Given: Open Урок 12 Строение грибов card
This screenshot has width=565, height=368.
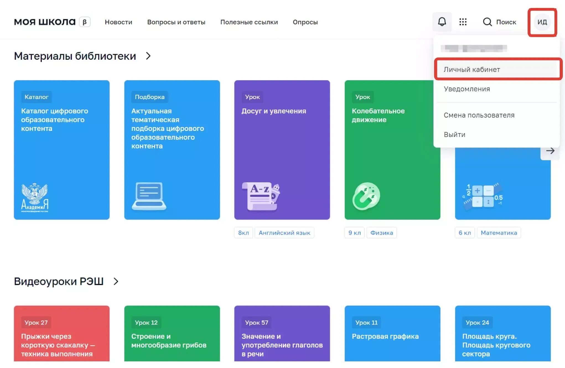Looking at the screenshot, I should 172,333.
